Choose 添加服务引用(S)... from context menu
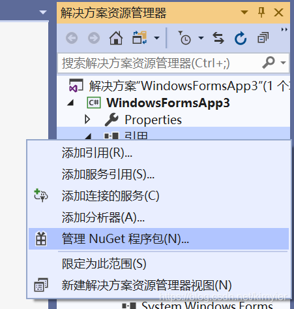294x309 pixels. [x=158, y=174]
